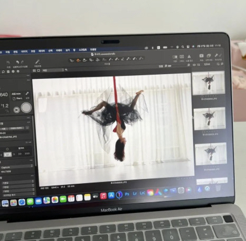Click the tool tab icon left of the gear
Screen dimensions: 246x241
(x=13, y=72)
